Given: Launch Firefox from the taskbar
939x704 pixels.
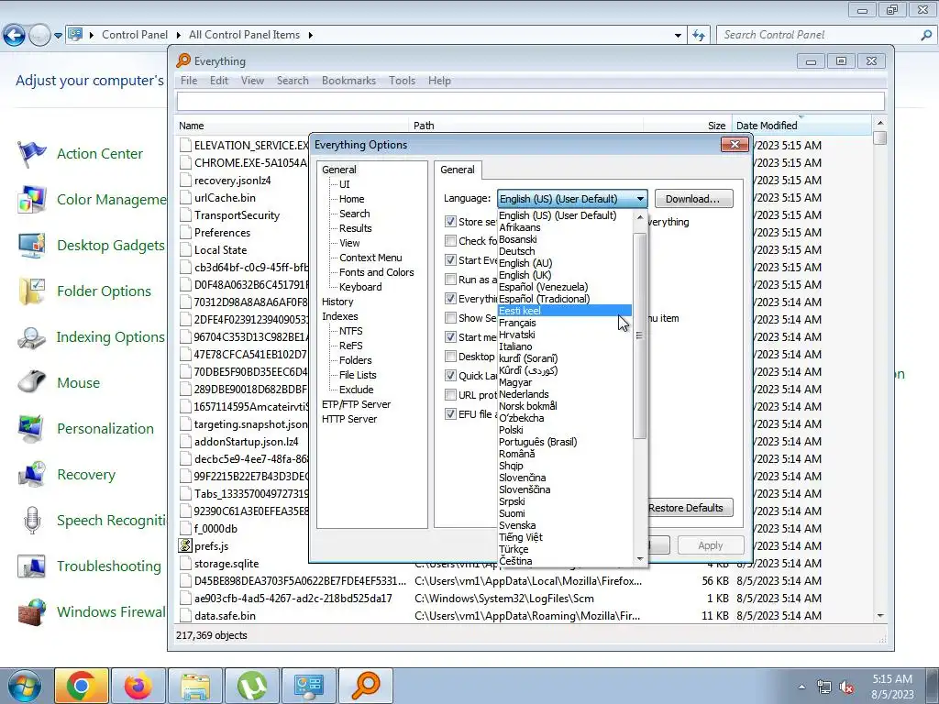Looking at the screenshot, I should pyautogui.click(x=138, y=686).
